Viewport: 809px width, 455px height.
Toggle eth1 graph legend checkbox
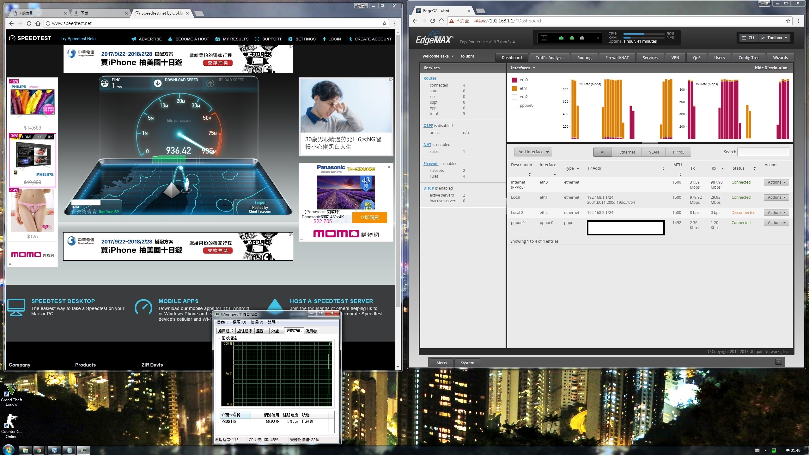[514, 88]
